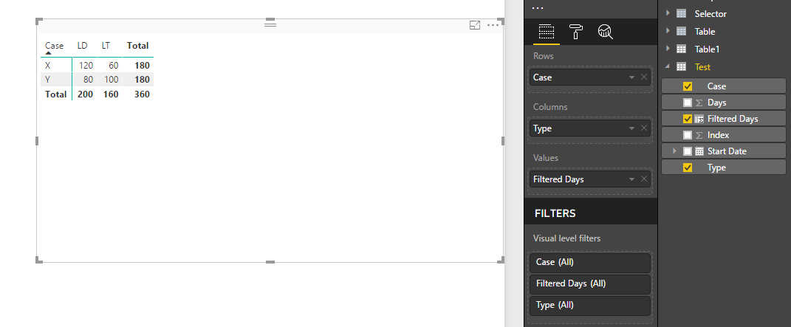The width and height of the screenshot is (791, 327).
Task: Click the Test table icon
Action: point(681,66)
